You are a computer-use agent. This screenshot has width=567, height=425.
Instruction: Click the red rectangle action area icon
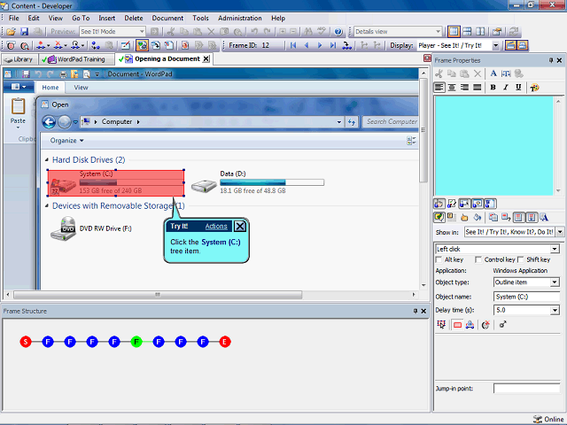457,325
